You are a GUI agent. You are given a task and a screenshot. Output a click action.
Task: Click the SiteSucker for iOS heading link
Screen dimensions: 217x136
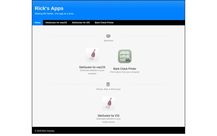(x=108, y=116)
